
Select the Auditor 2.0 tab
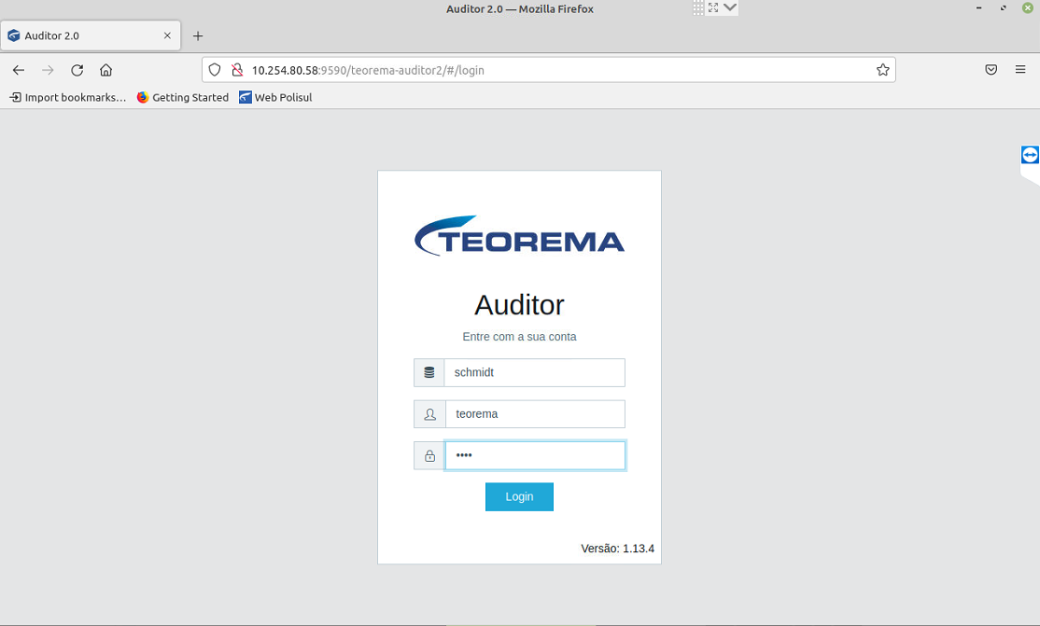point(91,35)
